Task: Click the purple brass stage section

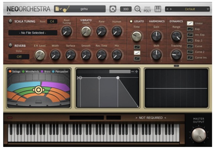Action: (56, 86)
